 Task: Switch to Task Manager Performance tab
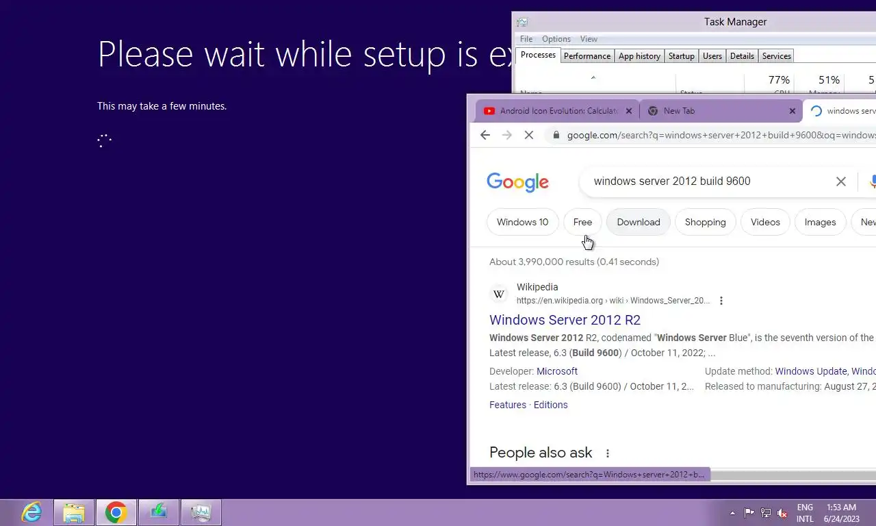(587, 56)
